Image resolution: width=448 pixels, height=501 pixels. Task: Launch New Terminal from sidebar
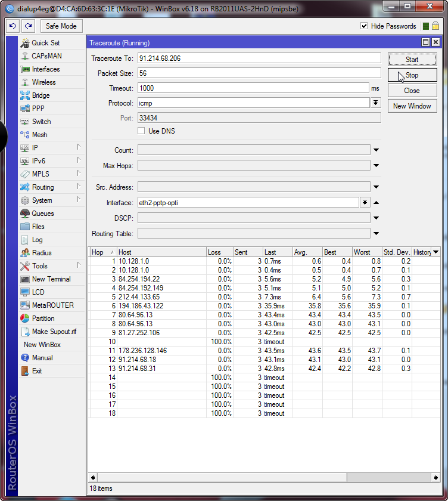(51, 279)
